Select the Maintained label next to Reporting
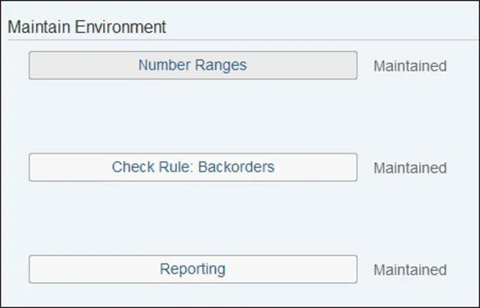480x308 pixels. (410, 270)
